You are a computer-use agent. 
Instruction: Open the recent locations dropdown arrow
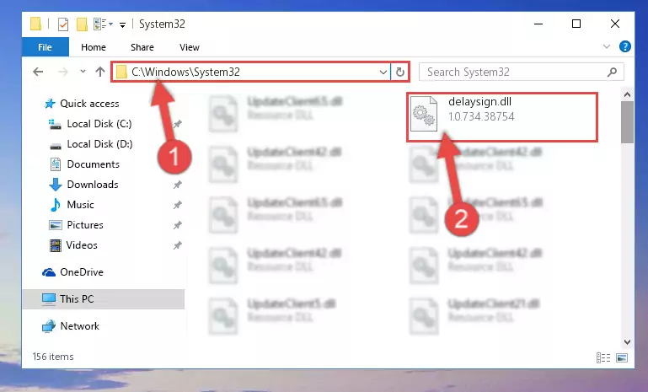tap(83, 72)
